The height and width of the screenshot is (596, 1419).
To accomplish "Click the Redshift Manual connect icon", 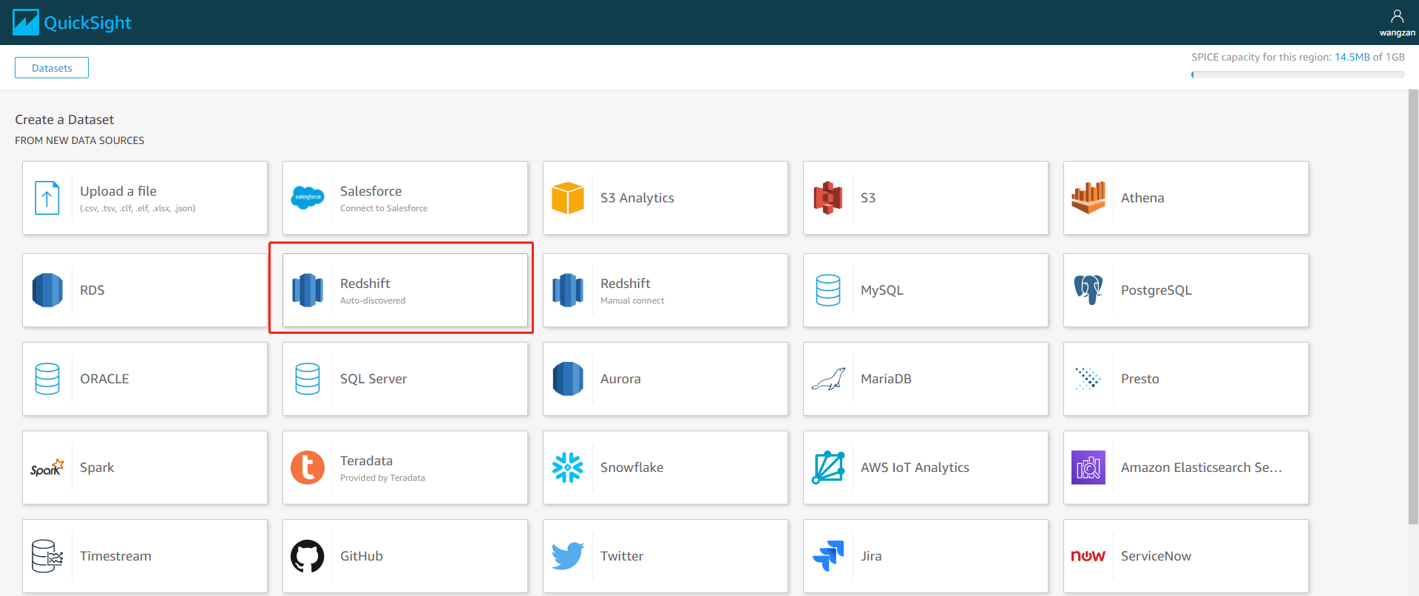I will 568,290.
